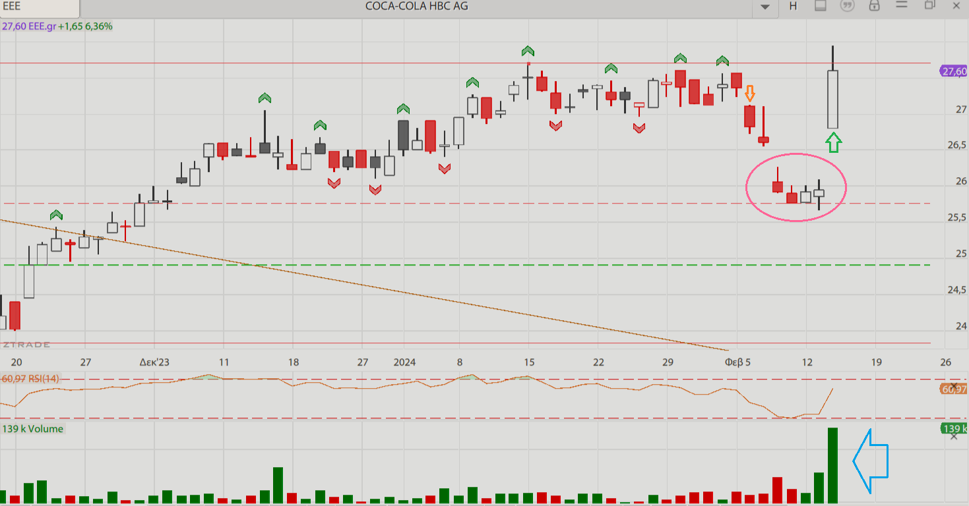Toggle the chart lock icon
Image resolution: width=969 pixels, height=506 pixels.
875,6
